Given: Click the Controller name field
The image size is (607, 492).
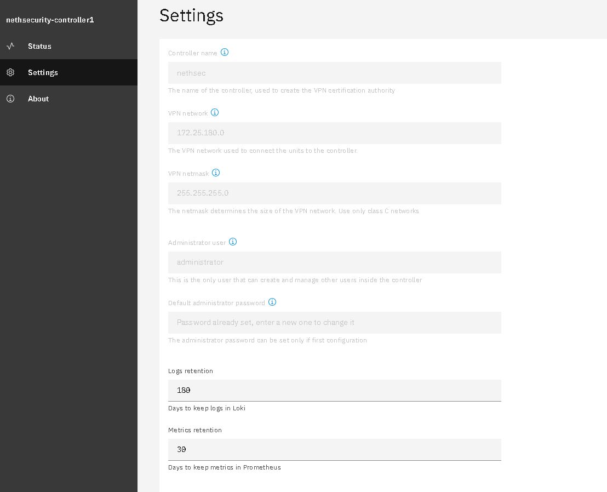Looking at the screenshot, I should pyautogui.click(x=335, y=73).
